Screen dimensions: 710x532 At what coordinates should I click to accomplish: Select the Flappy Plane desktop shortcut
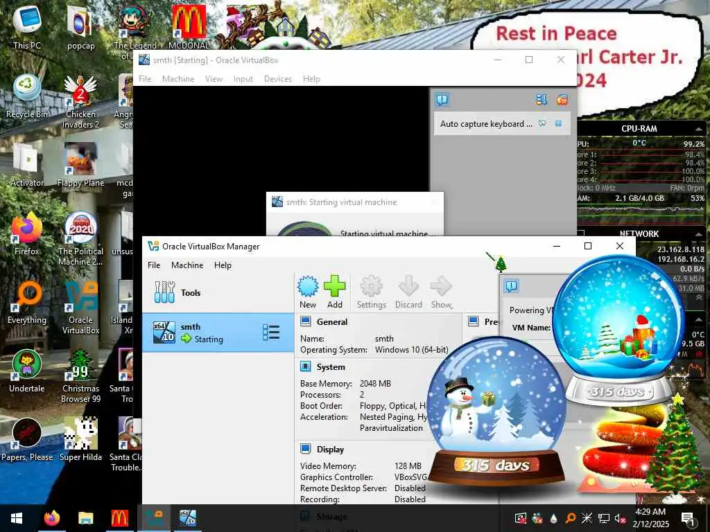[80, 165]
